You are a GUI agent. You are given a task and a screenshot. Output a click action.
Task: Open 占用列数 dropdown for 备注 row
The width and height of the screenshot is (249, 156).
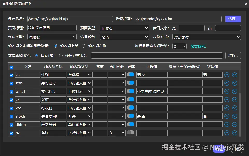click(117, 133)
